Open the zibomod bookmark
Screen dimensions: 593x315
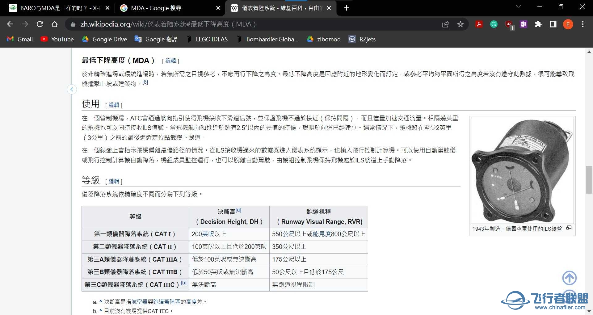[324, 39]
